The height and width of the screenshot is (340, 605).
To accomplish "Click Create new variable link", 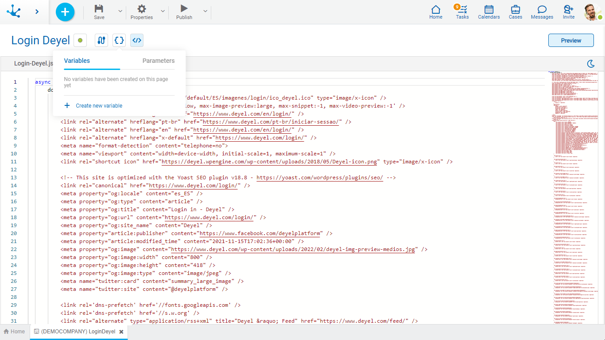I will pos(99,106).
